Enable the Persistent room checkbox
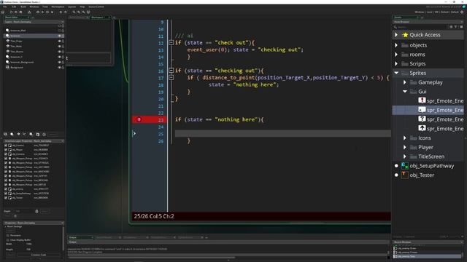 8,236
